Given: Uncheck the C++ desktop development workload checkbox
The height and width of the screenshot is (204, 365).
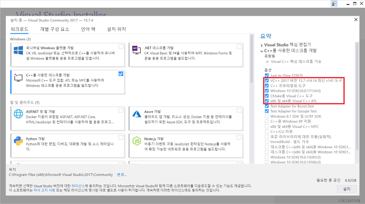Looking at the screenshot, I should tap(121, 74).
